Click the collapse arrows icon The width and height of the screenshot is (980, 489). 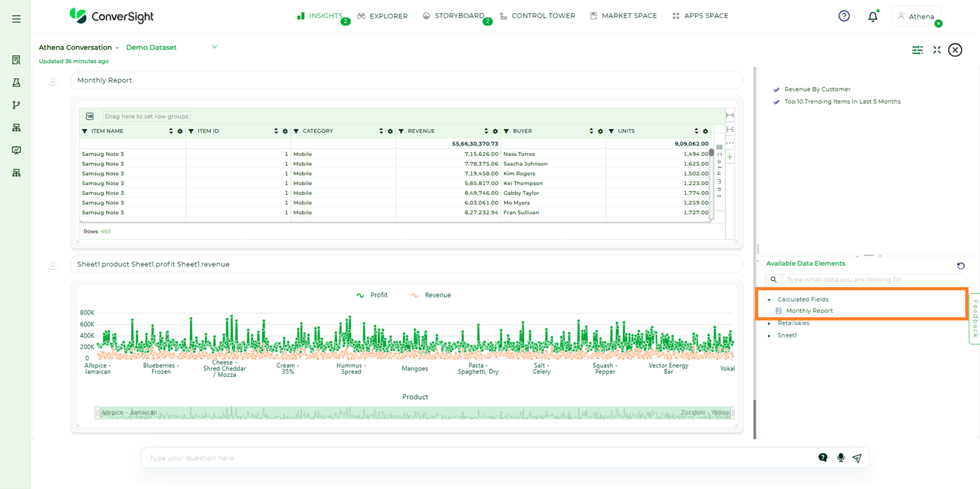point(936,50)
